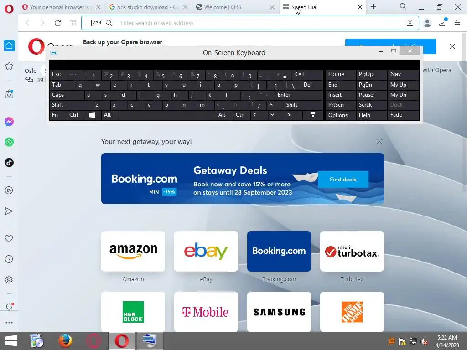Toggle the VPN badge in address bar
467x350 pixels.
coord(97,23)
